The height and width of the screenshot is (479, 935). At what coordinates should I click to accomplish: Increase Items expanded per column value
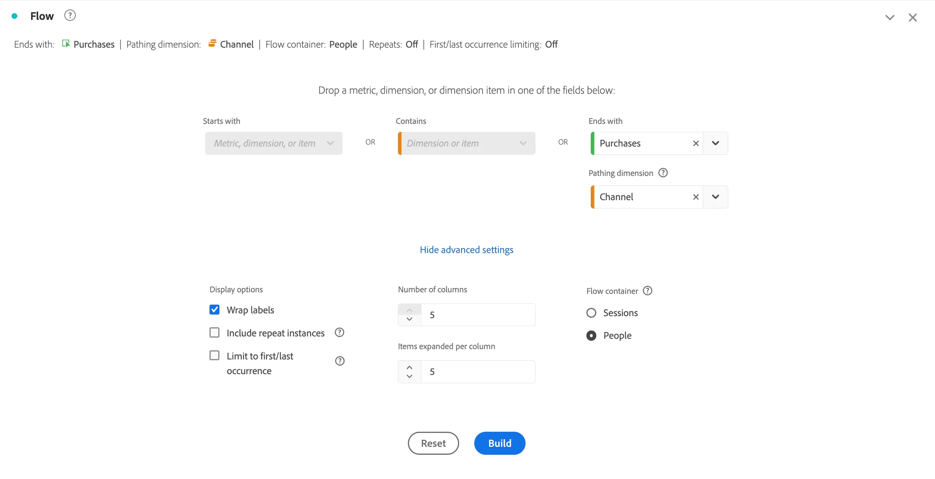(409, 367)
